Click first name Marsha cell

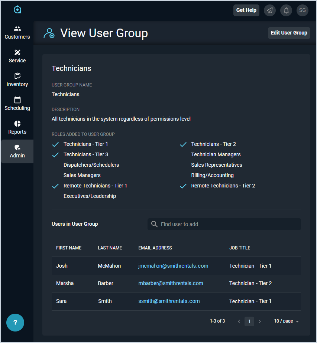[65, 284]
